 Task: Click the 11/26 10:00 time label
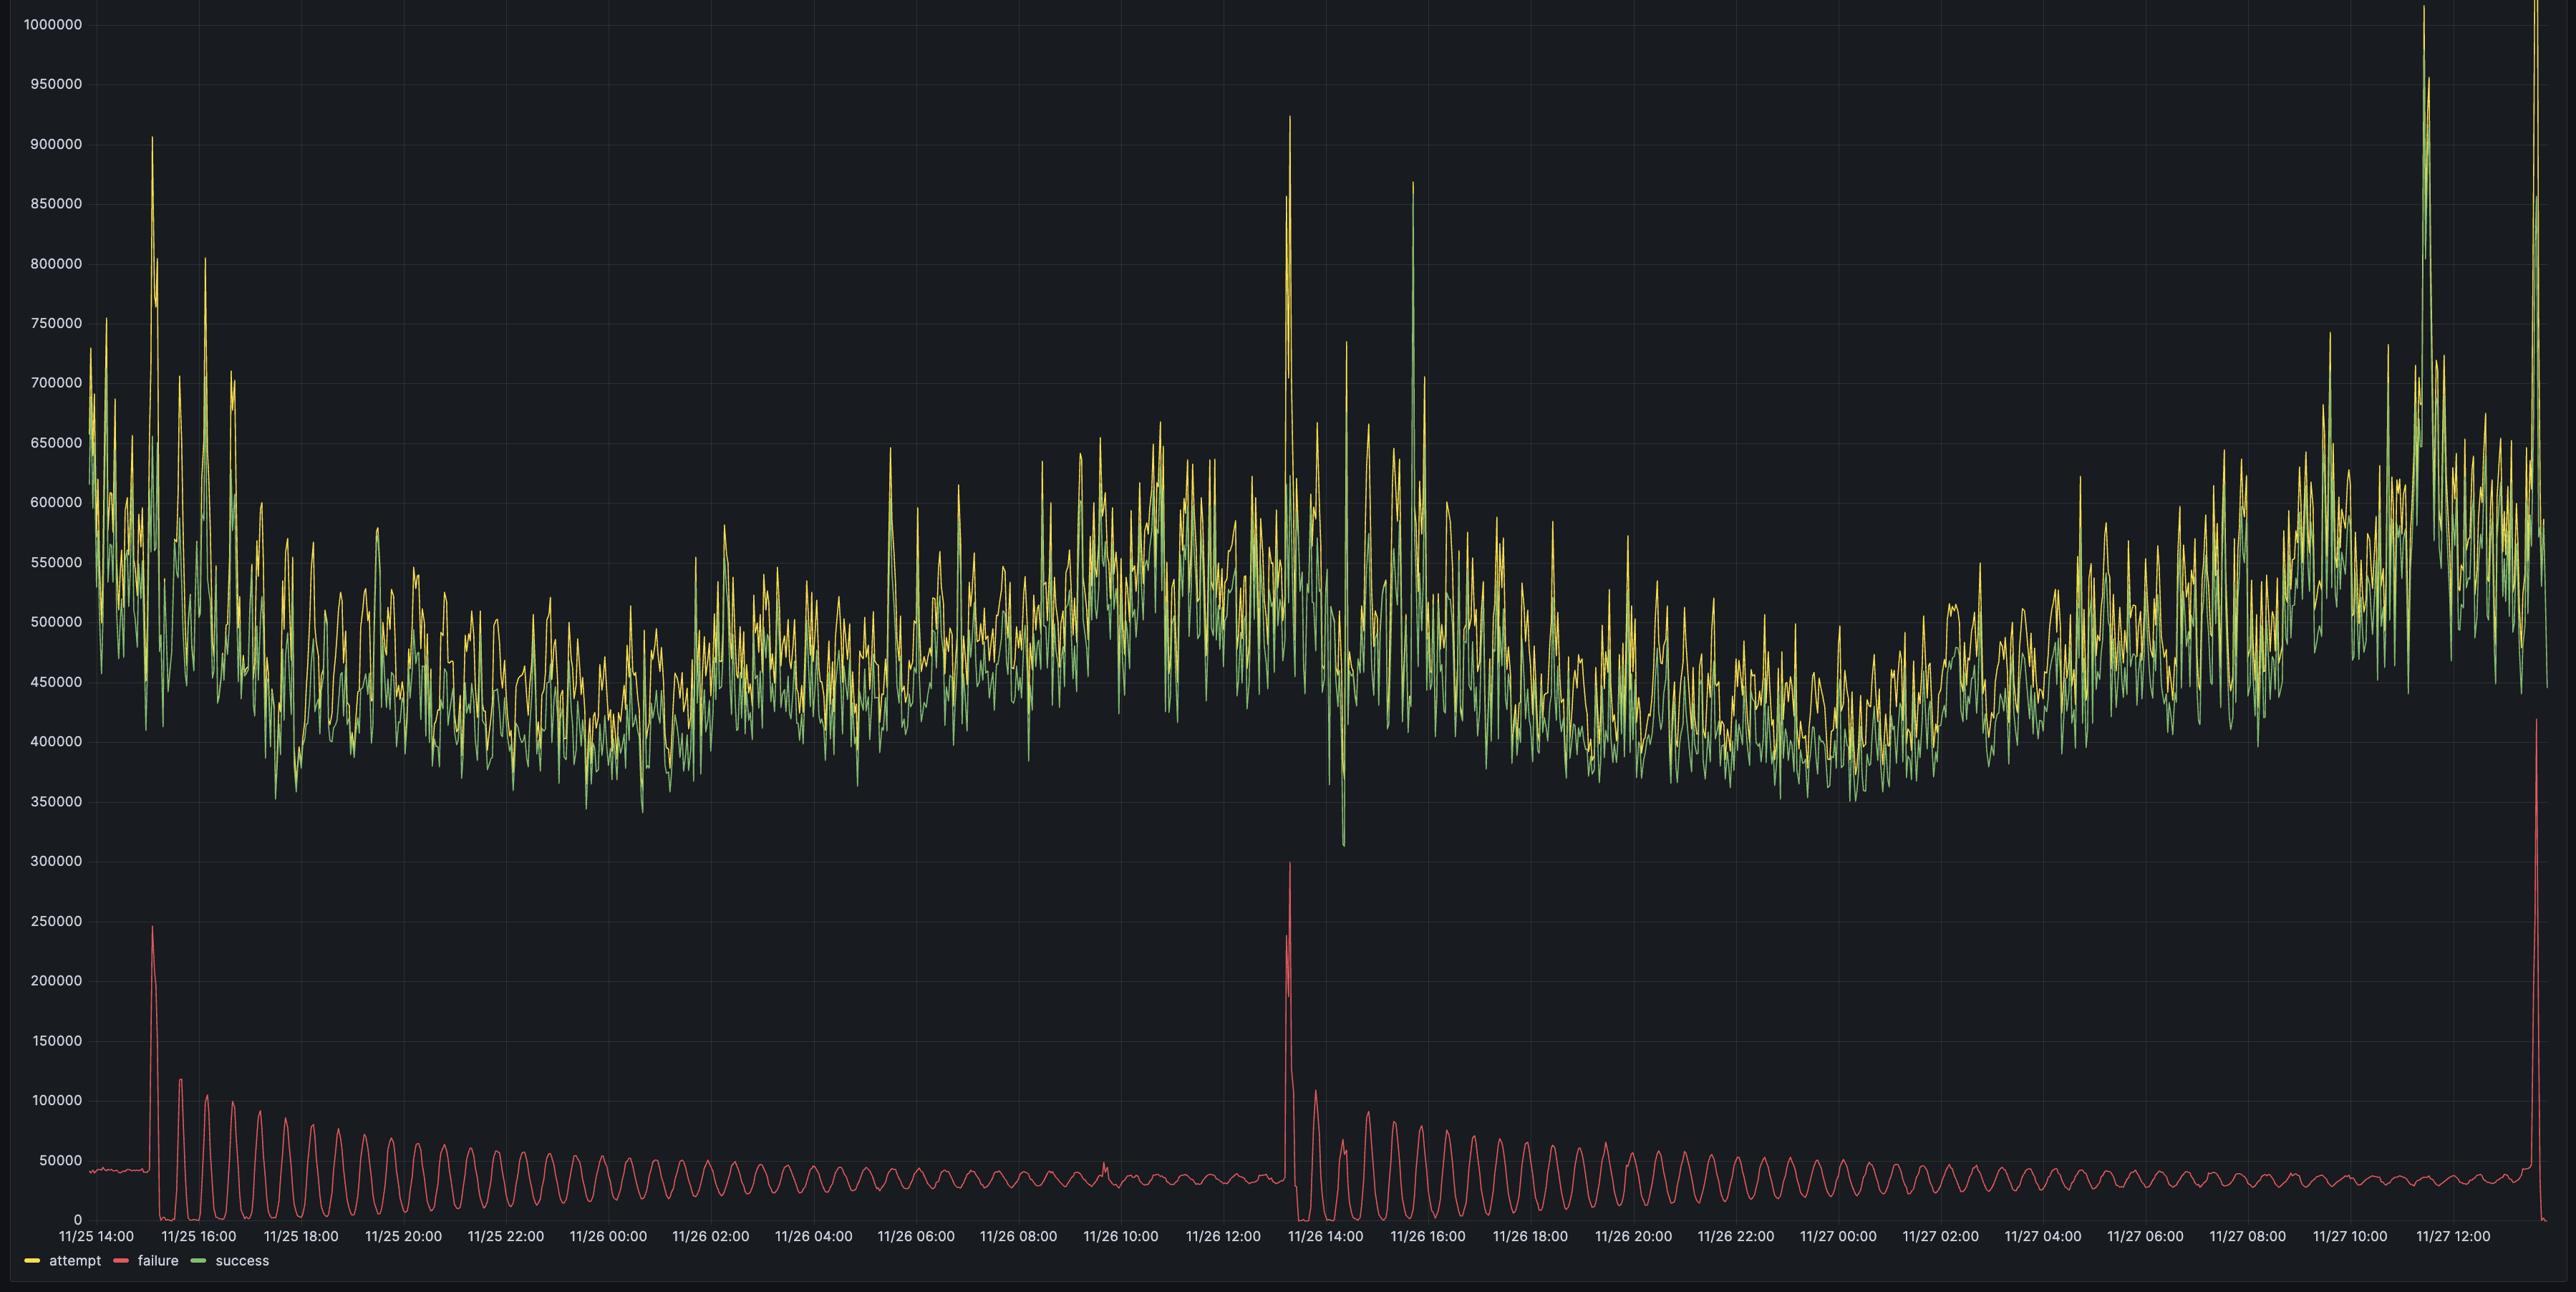pyautogui.click(x=1121, y=1237)
